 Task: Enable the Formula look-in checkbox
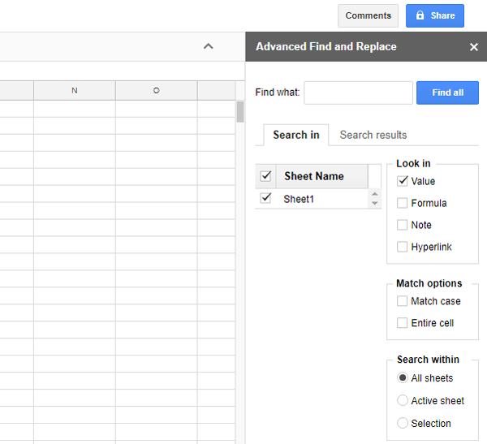403,203
